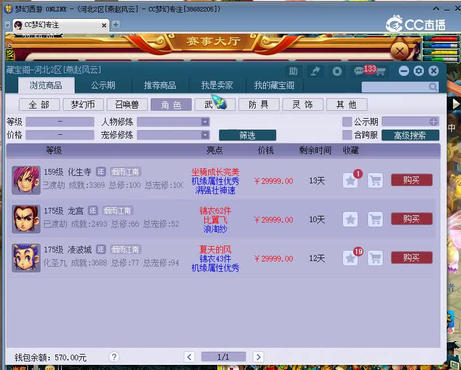Click the 还 badge on 凌波城 row
The image size is (461, 370).
(x=101, y=250)
